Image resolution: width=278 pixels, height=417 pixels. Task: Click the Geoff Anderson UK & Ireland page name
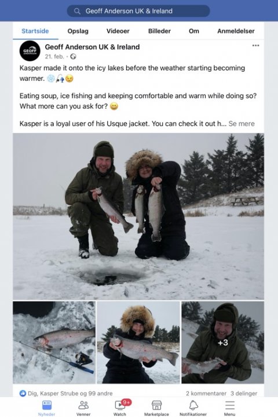tap(92, 47)
